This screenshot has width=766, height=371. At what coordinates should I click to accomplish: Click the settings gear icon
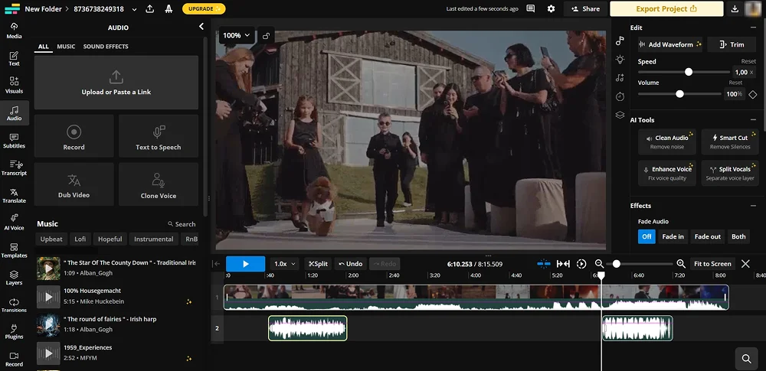point(551,8)
